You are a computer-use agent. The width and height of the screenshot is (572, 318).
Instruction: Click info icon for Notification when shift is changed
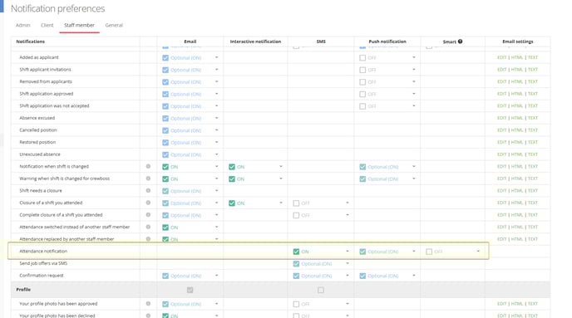[148, 166]
